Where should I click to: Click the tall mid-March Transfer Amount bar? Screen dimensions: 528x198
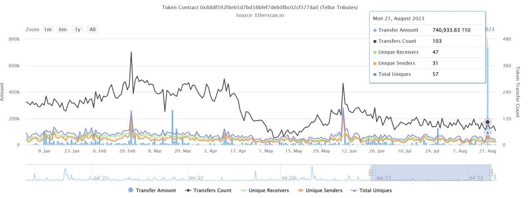[x=172, y=127]
